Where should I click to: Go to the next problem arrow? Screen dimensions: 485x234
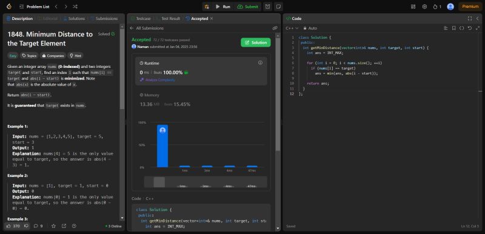pos(65,7)
